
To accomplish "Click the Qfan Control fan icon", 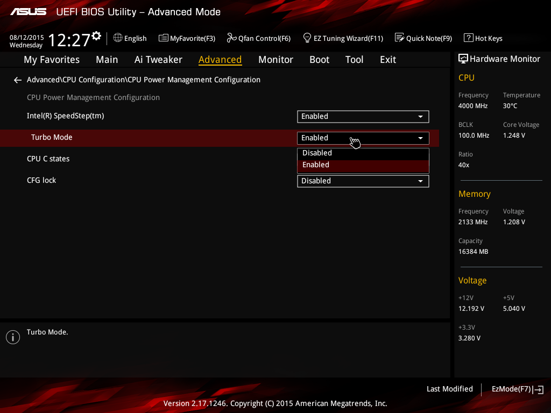I will point(231,38).
